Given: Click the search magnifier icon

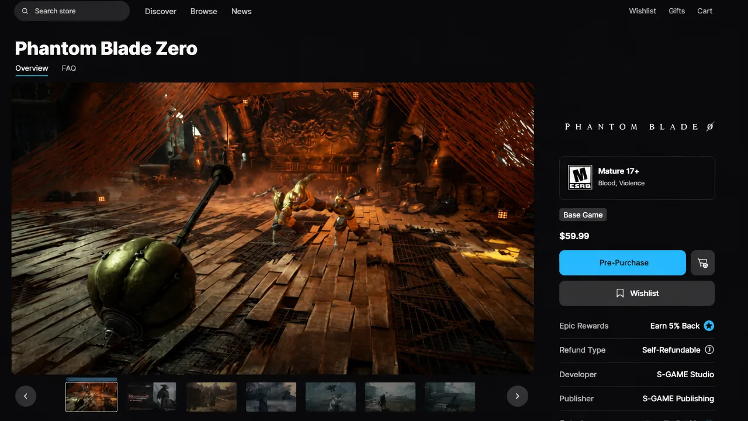Looking at the screenshot, I should click(25, 11).
